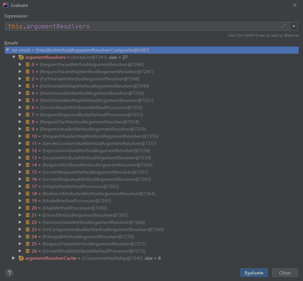Click list icon of element 5 MatrixVariableMapMethodArgumentResolver
The height and width of the screenshot is (281, 303).
tap(28, 100)
